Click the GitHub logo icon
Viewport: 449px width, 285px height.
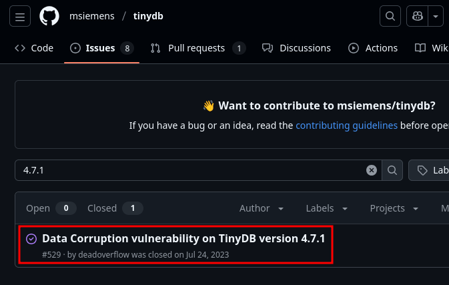point(49,17)
